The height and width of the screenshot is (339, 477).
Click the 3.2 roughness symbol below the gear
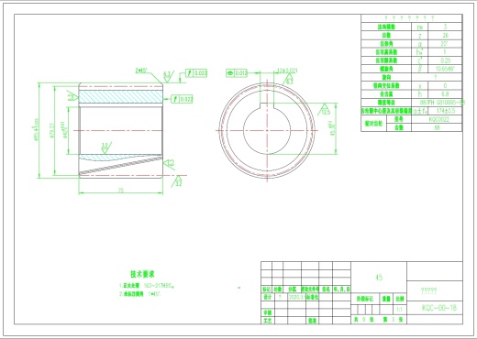pos(178,180)
